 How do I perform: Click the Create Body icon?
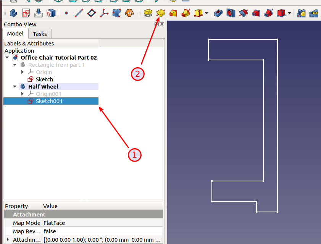13,13
